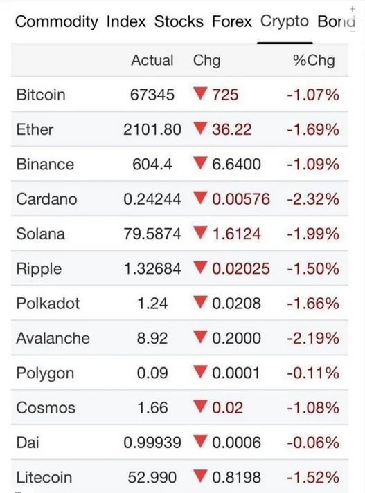Select the Ripple row name
The image size is (365, 493).
click(x=39, y=270)
